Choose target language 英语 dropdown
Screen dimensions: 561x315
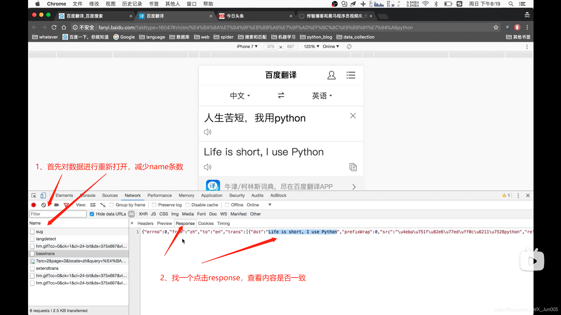point(322,96)
